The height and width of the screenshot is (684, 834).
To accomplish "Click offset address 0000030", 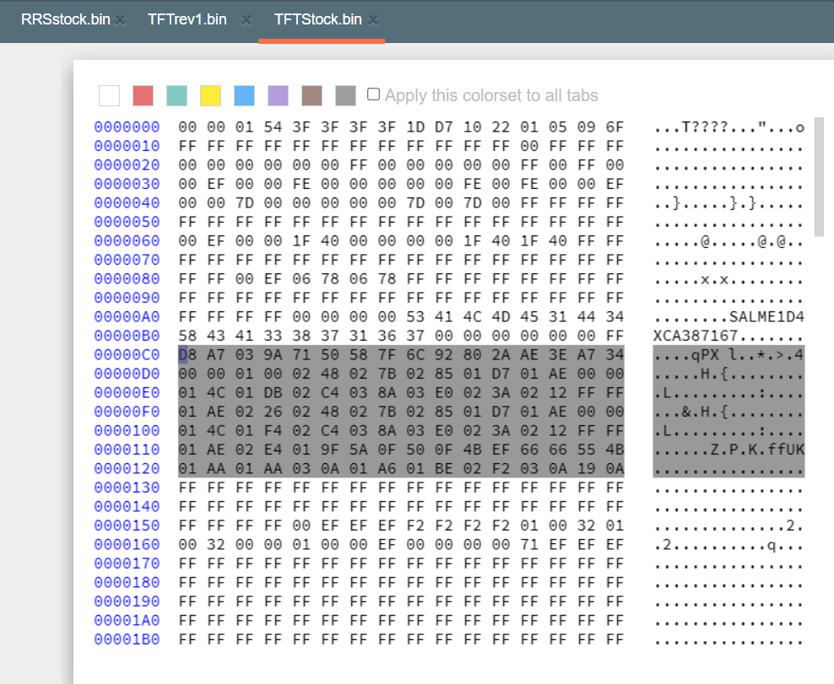I will point(127,184).
